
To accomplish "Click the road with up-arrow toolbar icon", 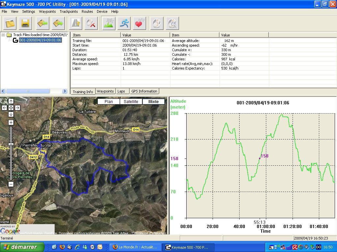I will tap(76, 23).
